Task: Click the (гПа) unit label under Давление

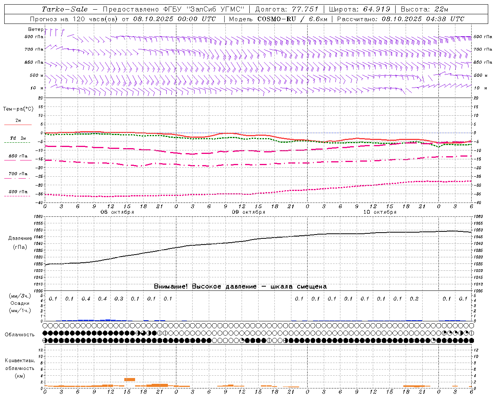Action: [x=20, y=247]
